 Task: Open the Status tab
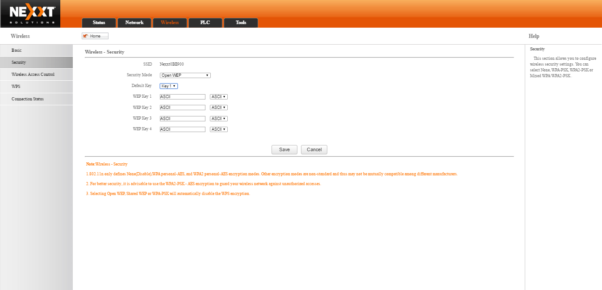coord(99,23)
